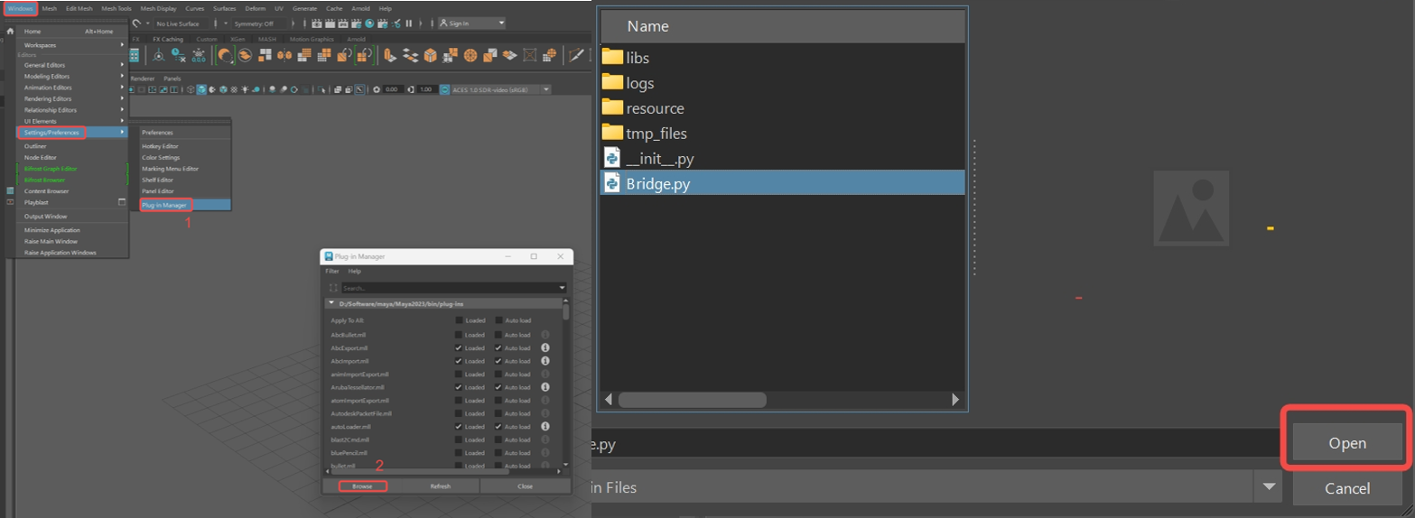Viewport: 1415px width, 518px height.
Task: Open the file type dropdown arrow beside Cancel
Action: pyautogui.click(x=1271, y=487)
